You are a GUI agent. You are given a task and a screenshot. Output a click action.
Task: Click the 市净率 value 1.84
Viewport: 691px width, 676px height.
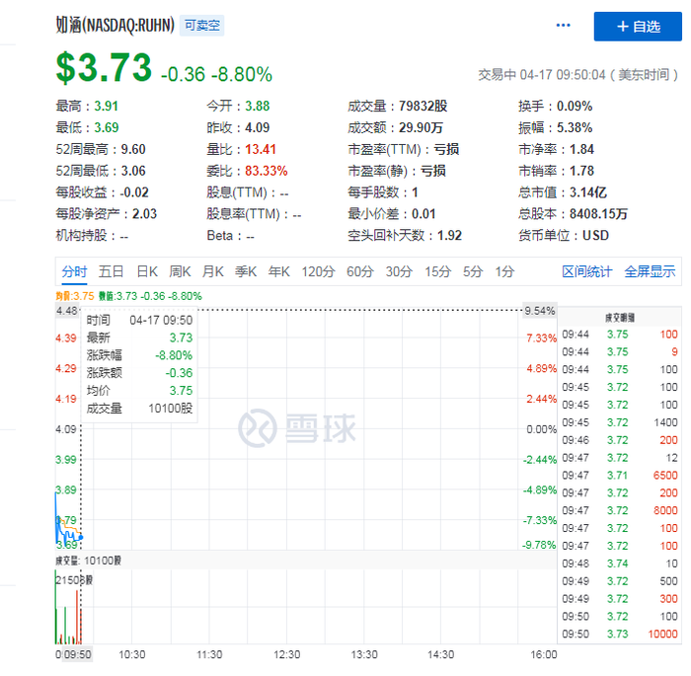point(581,149)
